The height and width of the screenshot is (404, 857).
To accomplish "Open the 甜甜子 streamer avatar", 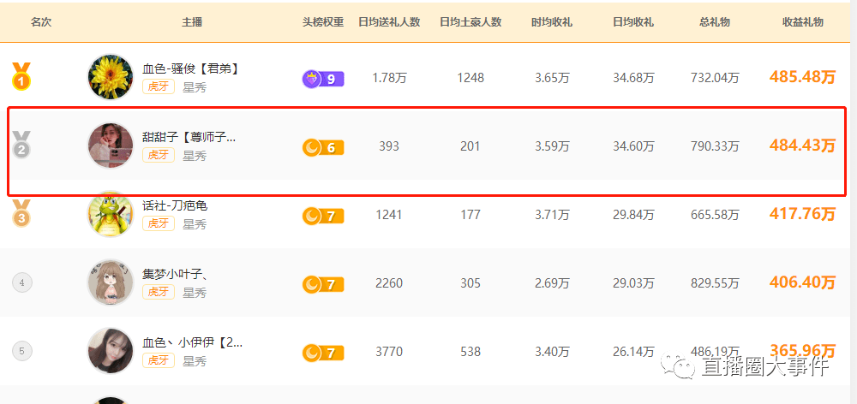I will [x=111, y=146].
